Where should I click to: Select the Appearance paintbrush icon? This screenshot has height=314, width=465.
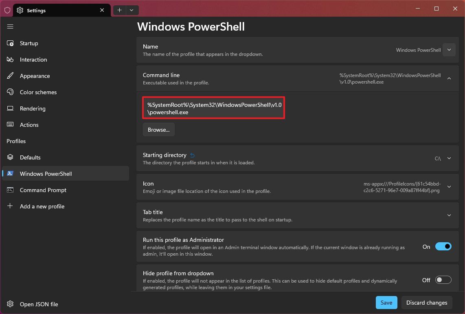[10, 76]
